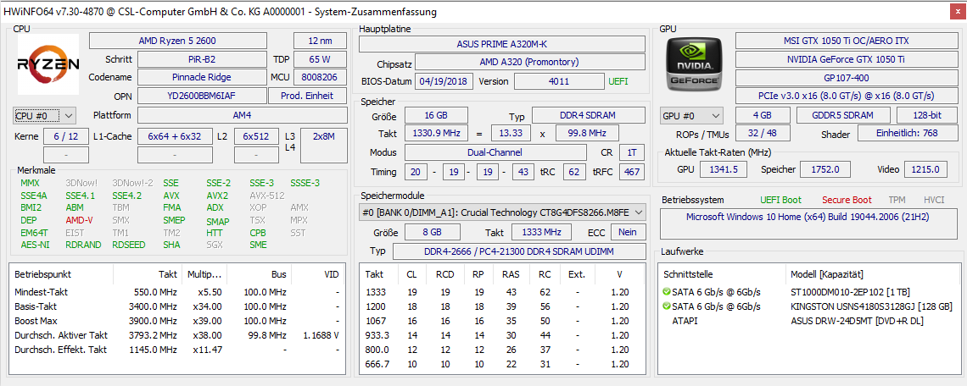
Task: Click the BIOS date 04/19/2018 field
Action: pyautogui.click(x=444, y=81)
